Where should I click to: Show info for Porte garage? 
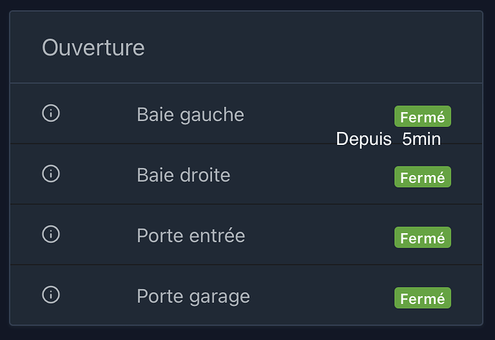click(51, 295)
